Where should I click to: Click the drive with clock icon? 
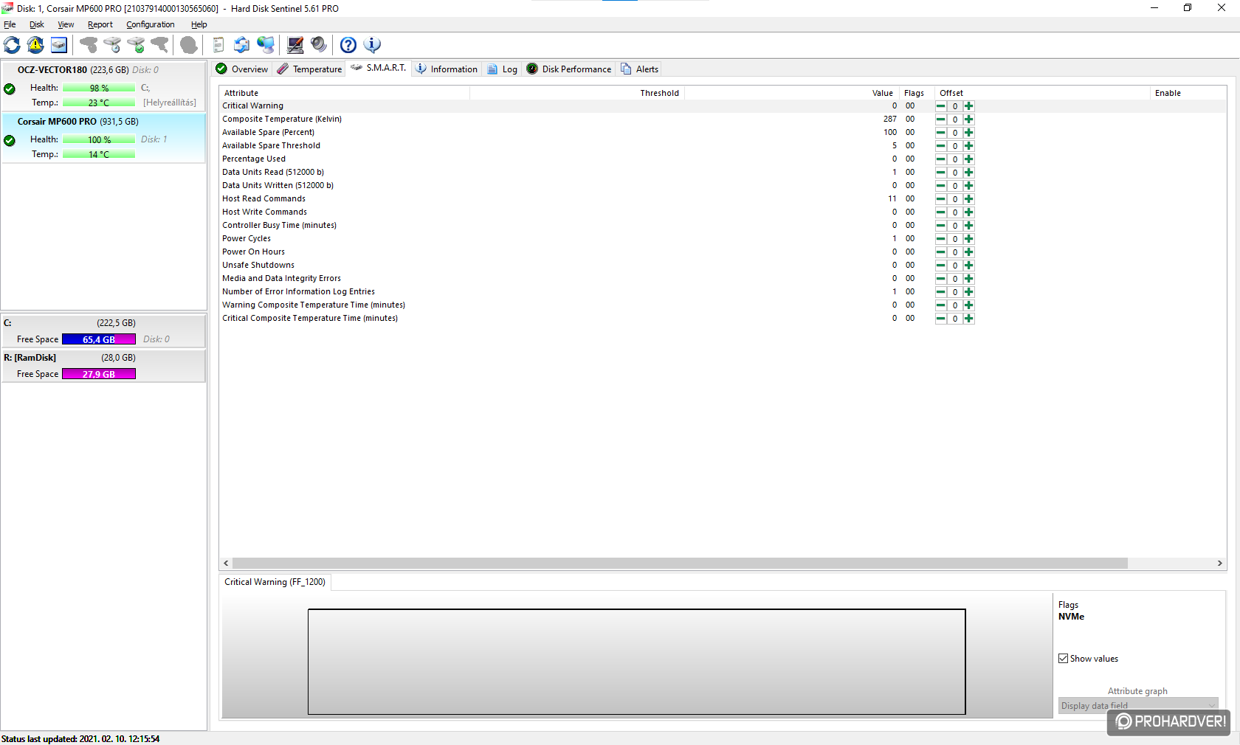tap(112, 45)
